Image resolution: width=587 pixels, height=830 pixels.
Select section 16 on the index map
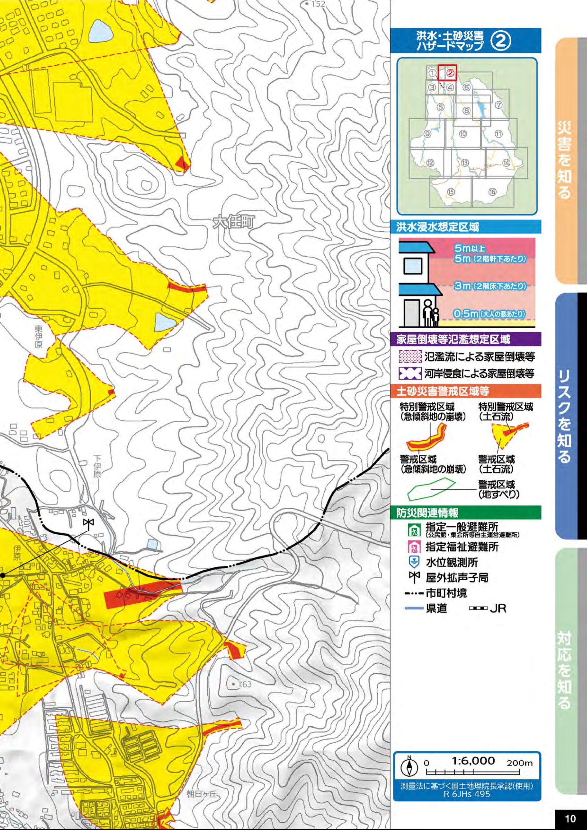(492, 192)
